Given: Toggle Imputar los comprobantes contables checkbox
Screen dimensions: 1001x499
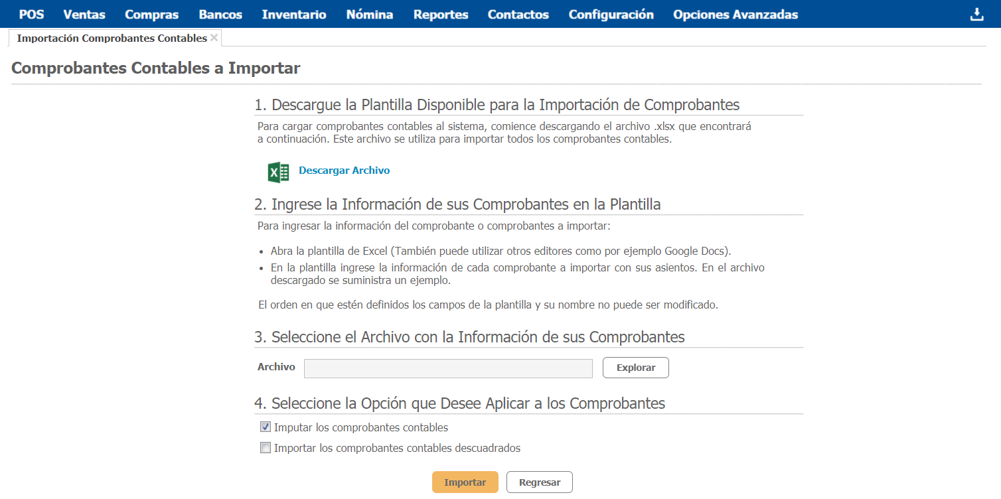Looking at the screenshot, I should coord(266,427).
